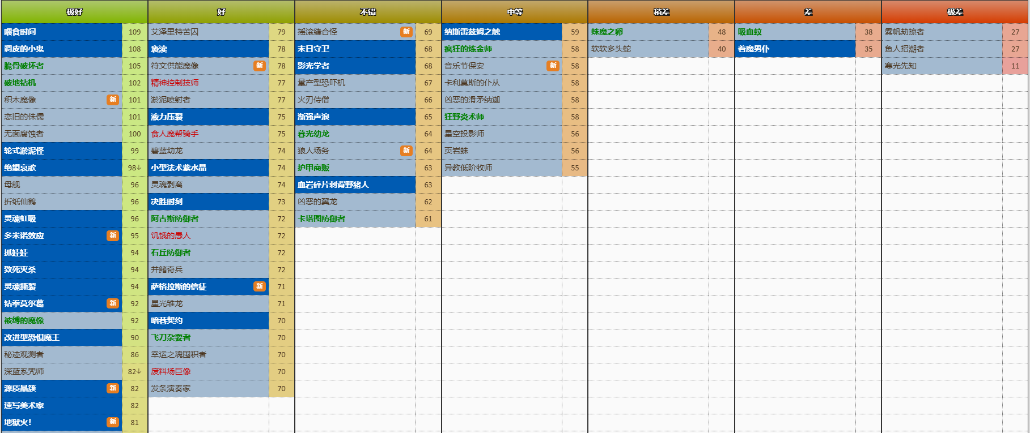The image size is (1030, 433).
Task: Click the score 98↓ for 绝望哀歌
Action: [134, 168]
